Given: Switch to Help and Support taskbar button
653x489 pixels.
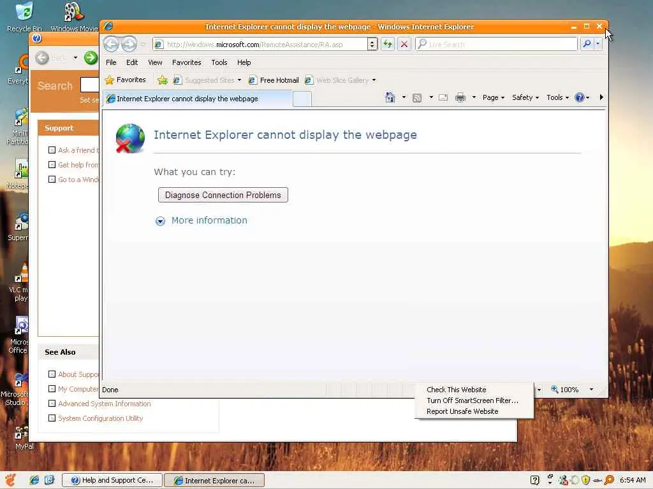Looking at the screenshot, I should tap(112, 480).
